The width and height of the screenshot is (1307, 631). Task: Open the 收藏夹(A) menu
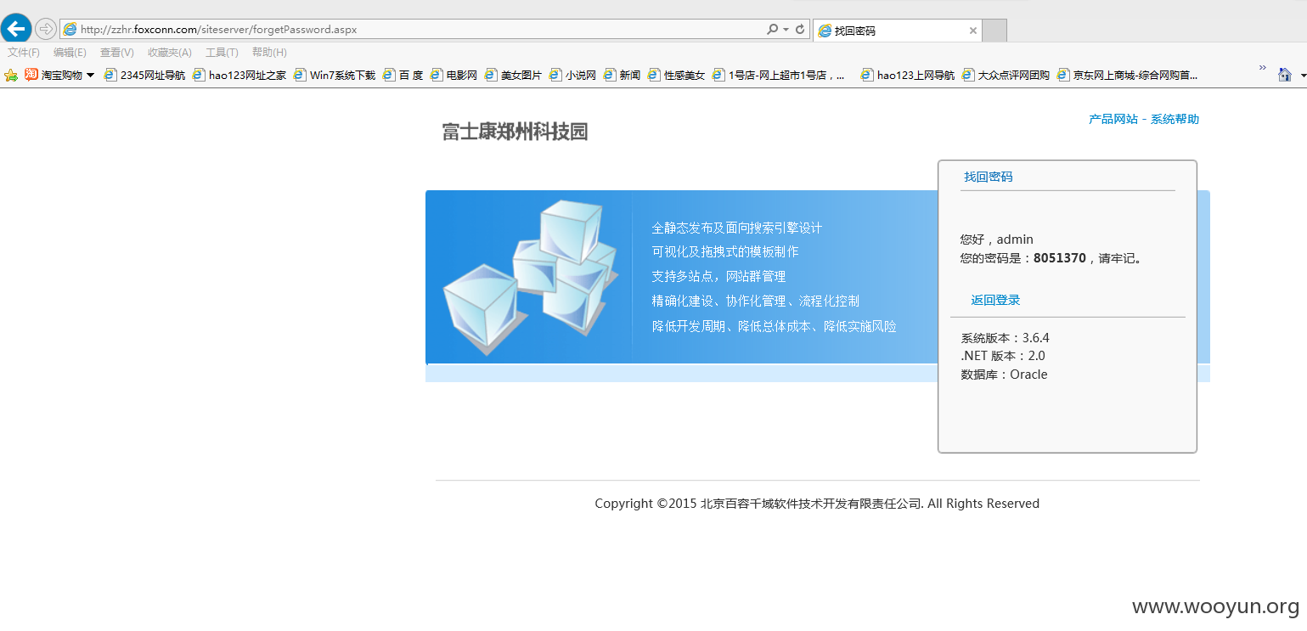tap(170, 53)
